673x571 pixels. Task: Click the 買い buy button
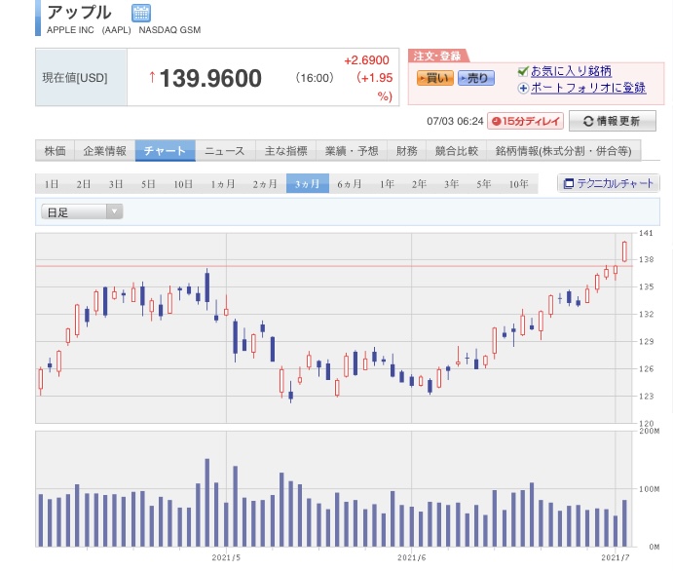tap(434, 78)
